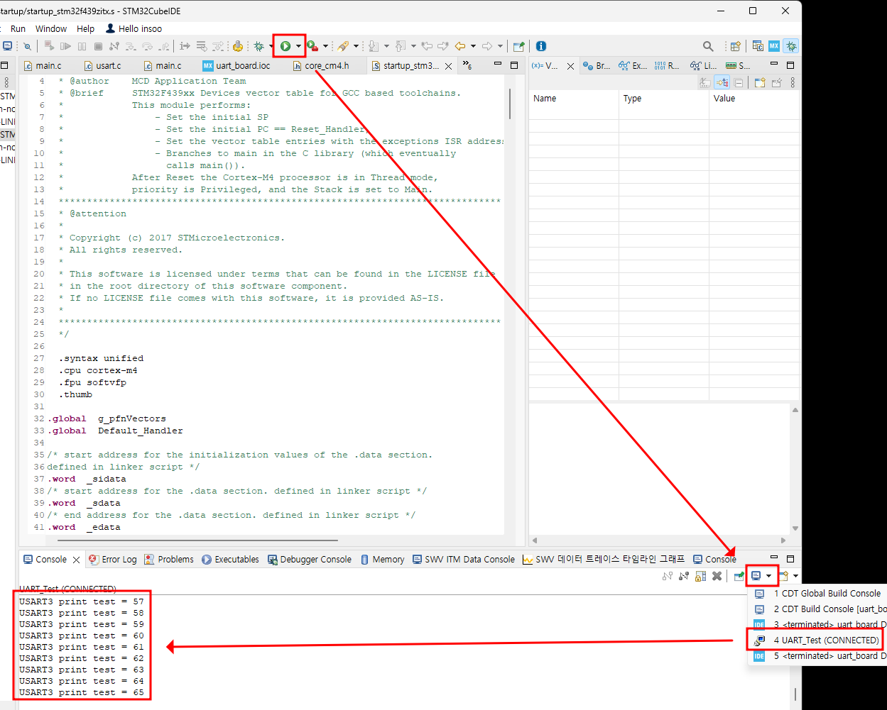The height and width of the screenshot is (710, 887).
Task: Open the Live Expressions view tab
Action: click(703, 65)
